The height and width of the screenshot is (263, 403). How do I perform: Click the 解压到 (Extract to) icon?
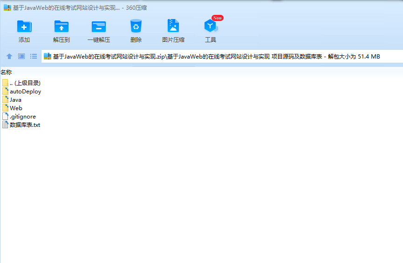61,26
